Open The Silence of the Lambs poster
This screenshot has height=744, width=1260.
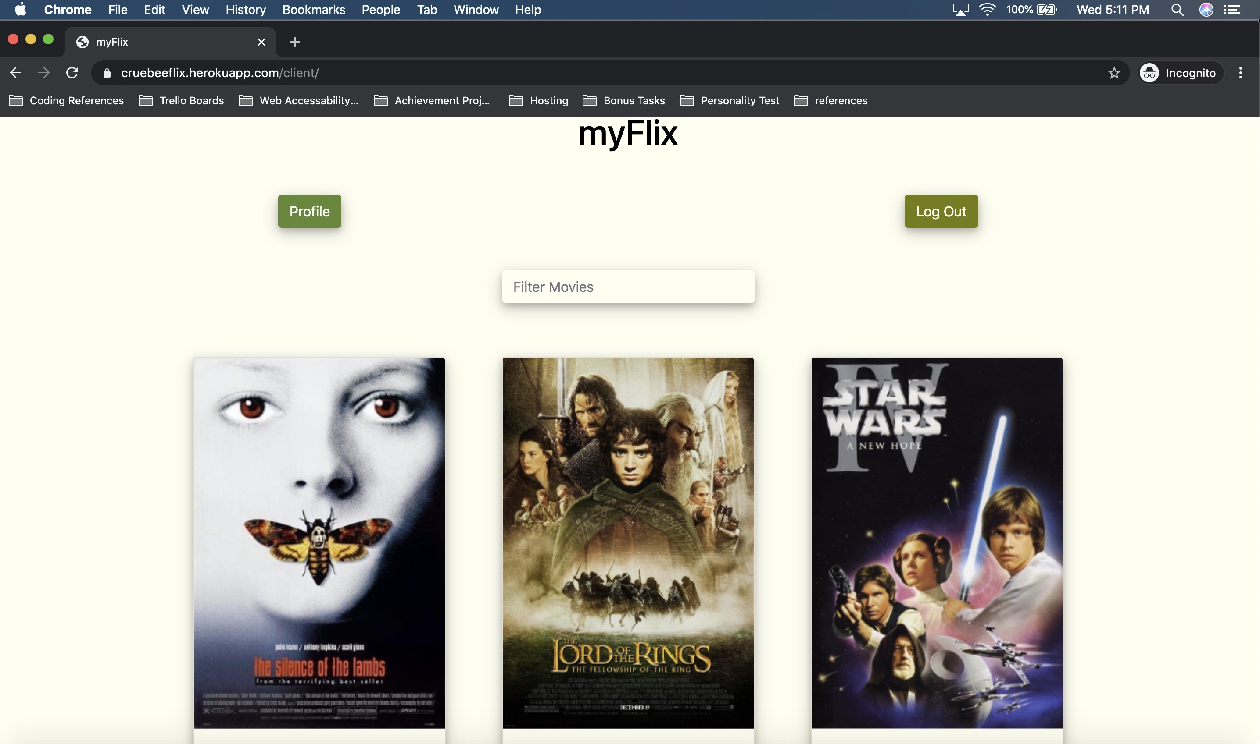(319, 542)
